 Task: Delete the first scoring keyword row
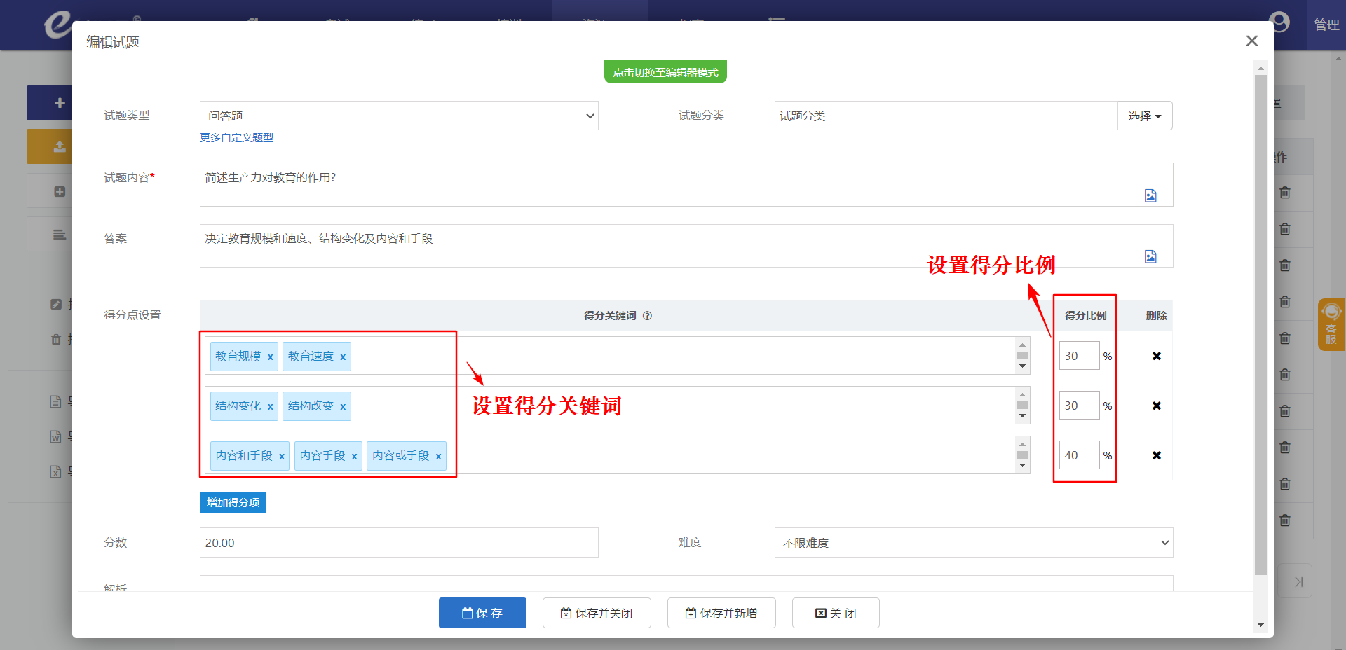click(1156, 356)
